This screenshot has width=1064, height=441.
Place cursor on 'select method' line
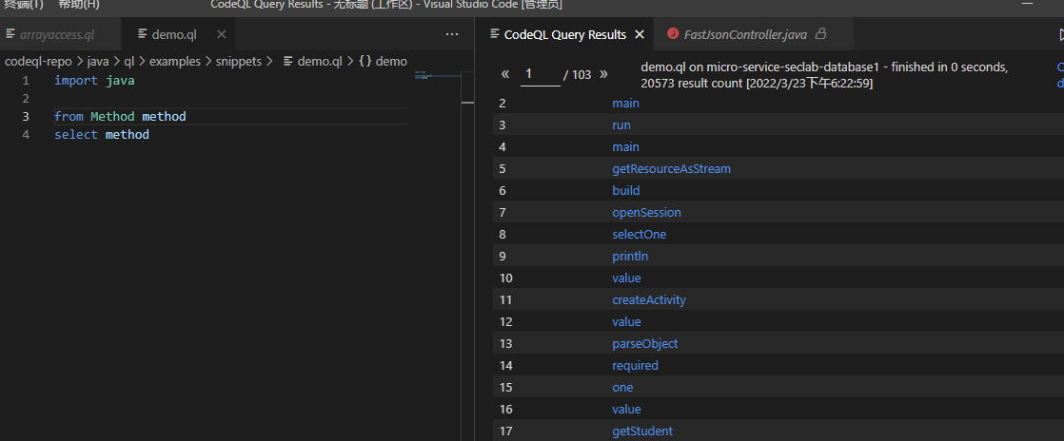[x=102, y=135]
